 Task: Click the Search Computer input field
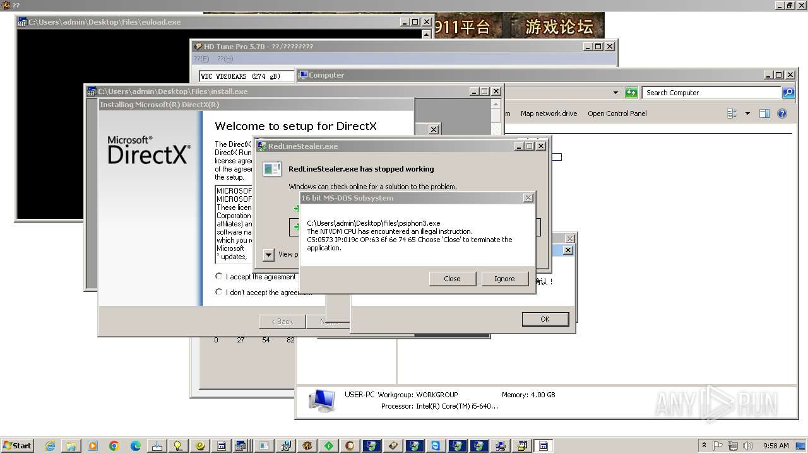pos(712,93)
